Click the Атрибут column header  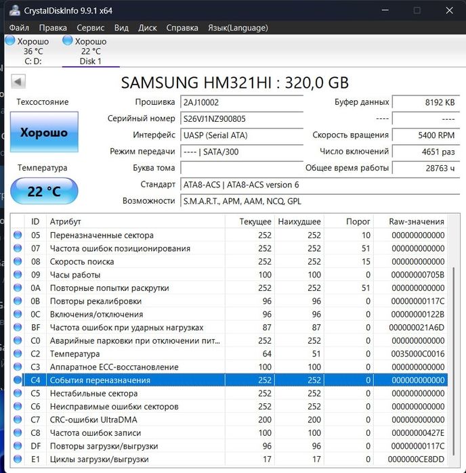(x=135, y=221)
